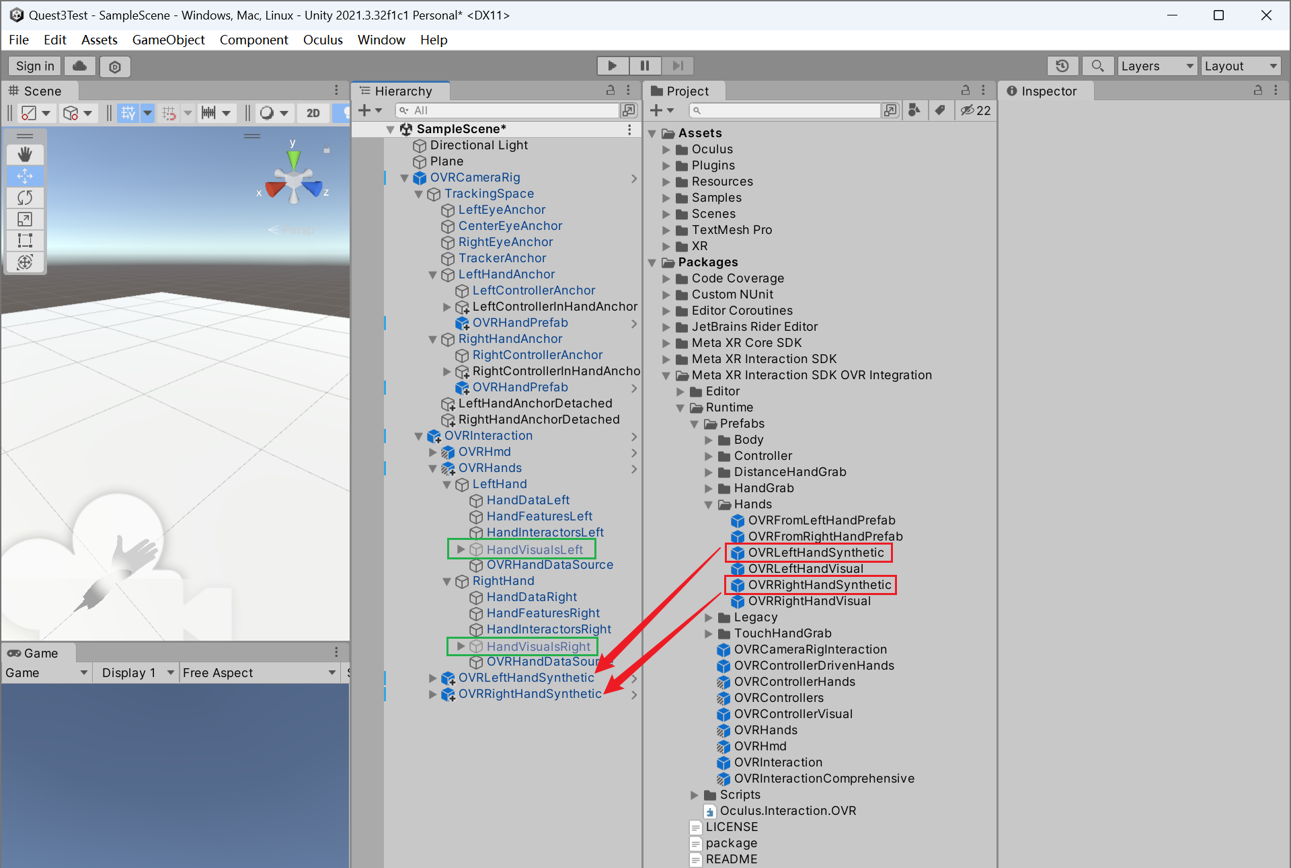Open the Oculus menu
This screenshot has width=1291, height=868.
click(323, 40)
